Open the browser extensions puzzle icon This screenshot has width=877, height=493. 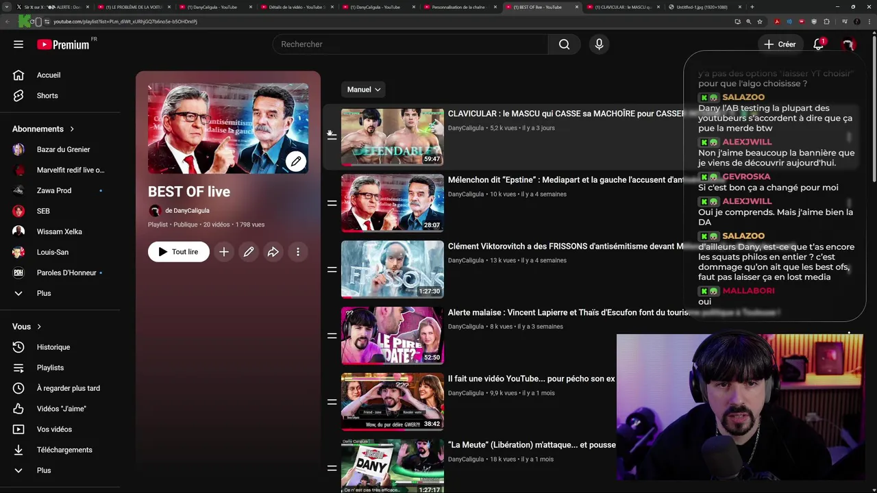[826, 21]
